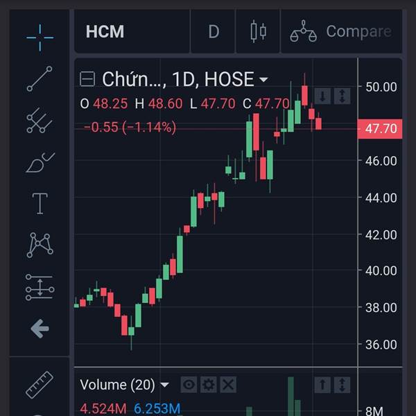Image resolution: width=416 pixels, height=416 pixels.
Task: Open the Compare symbols button
Action: click(341, 31)
